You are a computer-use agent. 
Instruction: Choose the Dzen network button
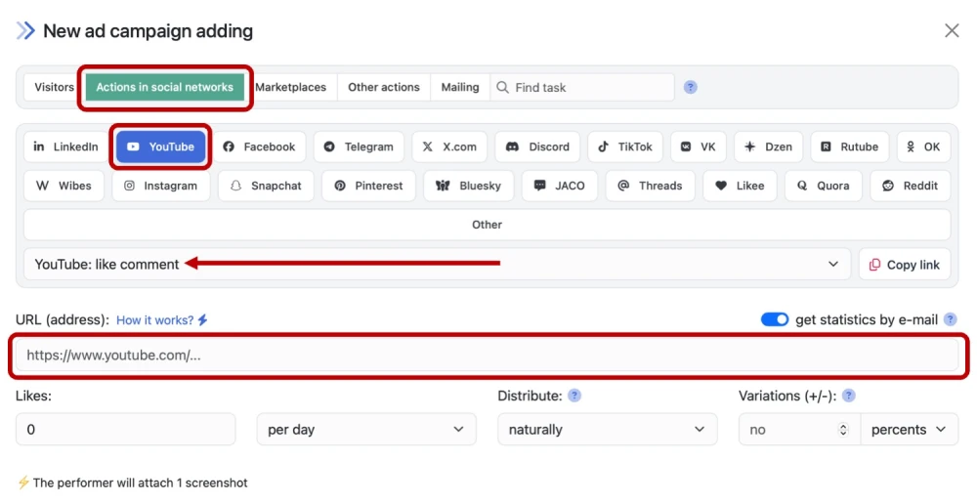(768, 147)
